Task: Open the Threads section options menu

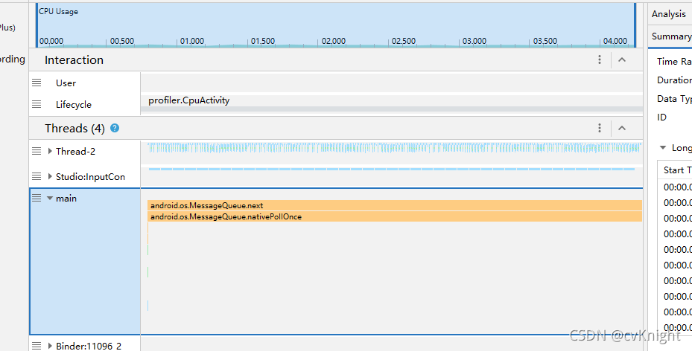Action: [x=600, y=128]
